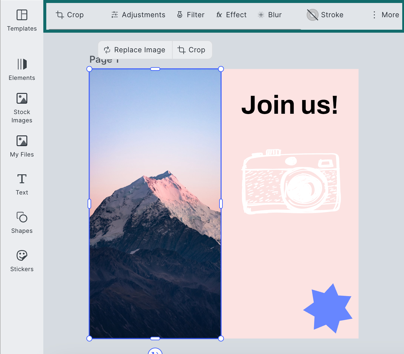Click the top toolbar horizontal scrollbar
The image size is (404, 354).
pyautogui.click(x=175, y=29)
